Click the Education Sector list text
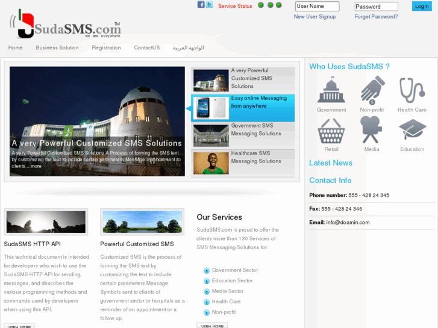The image size is (438, 328). point(233,280)
